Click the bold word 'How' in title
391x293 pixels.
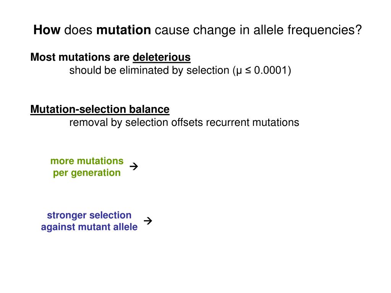click(x=47, y=30)
